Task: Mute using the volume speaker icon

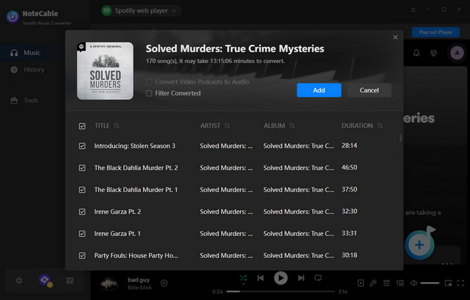Action: coord(414,283)
